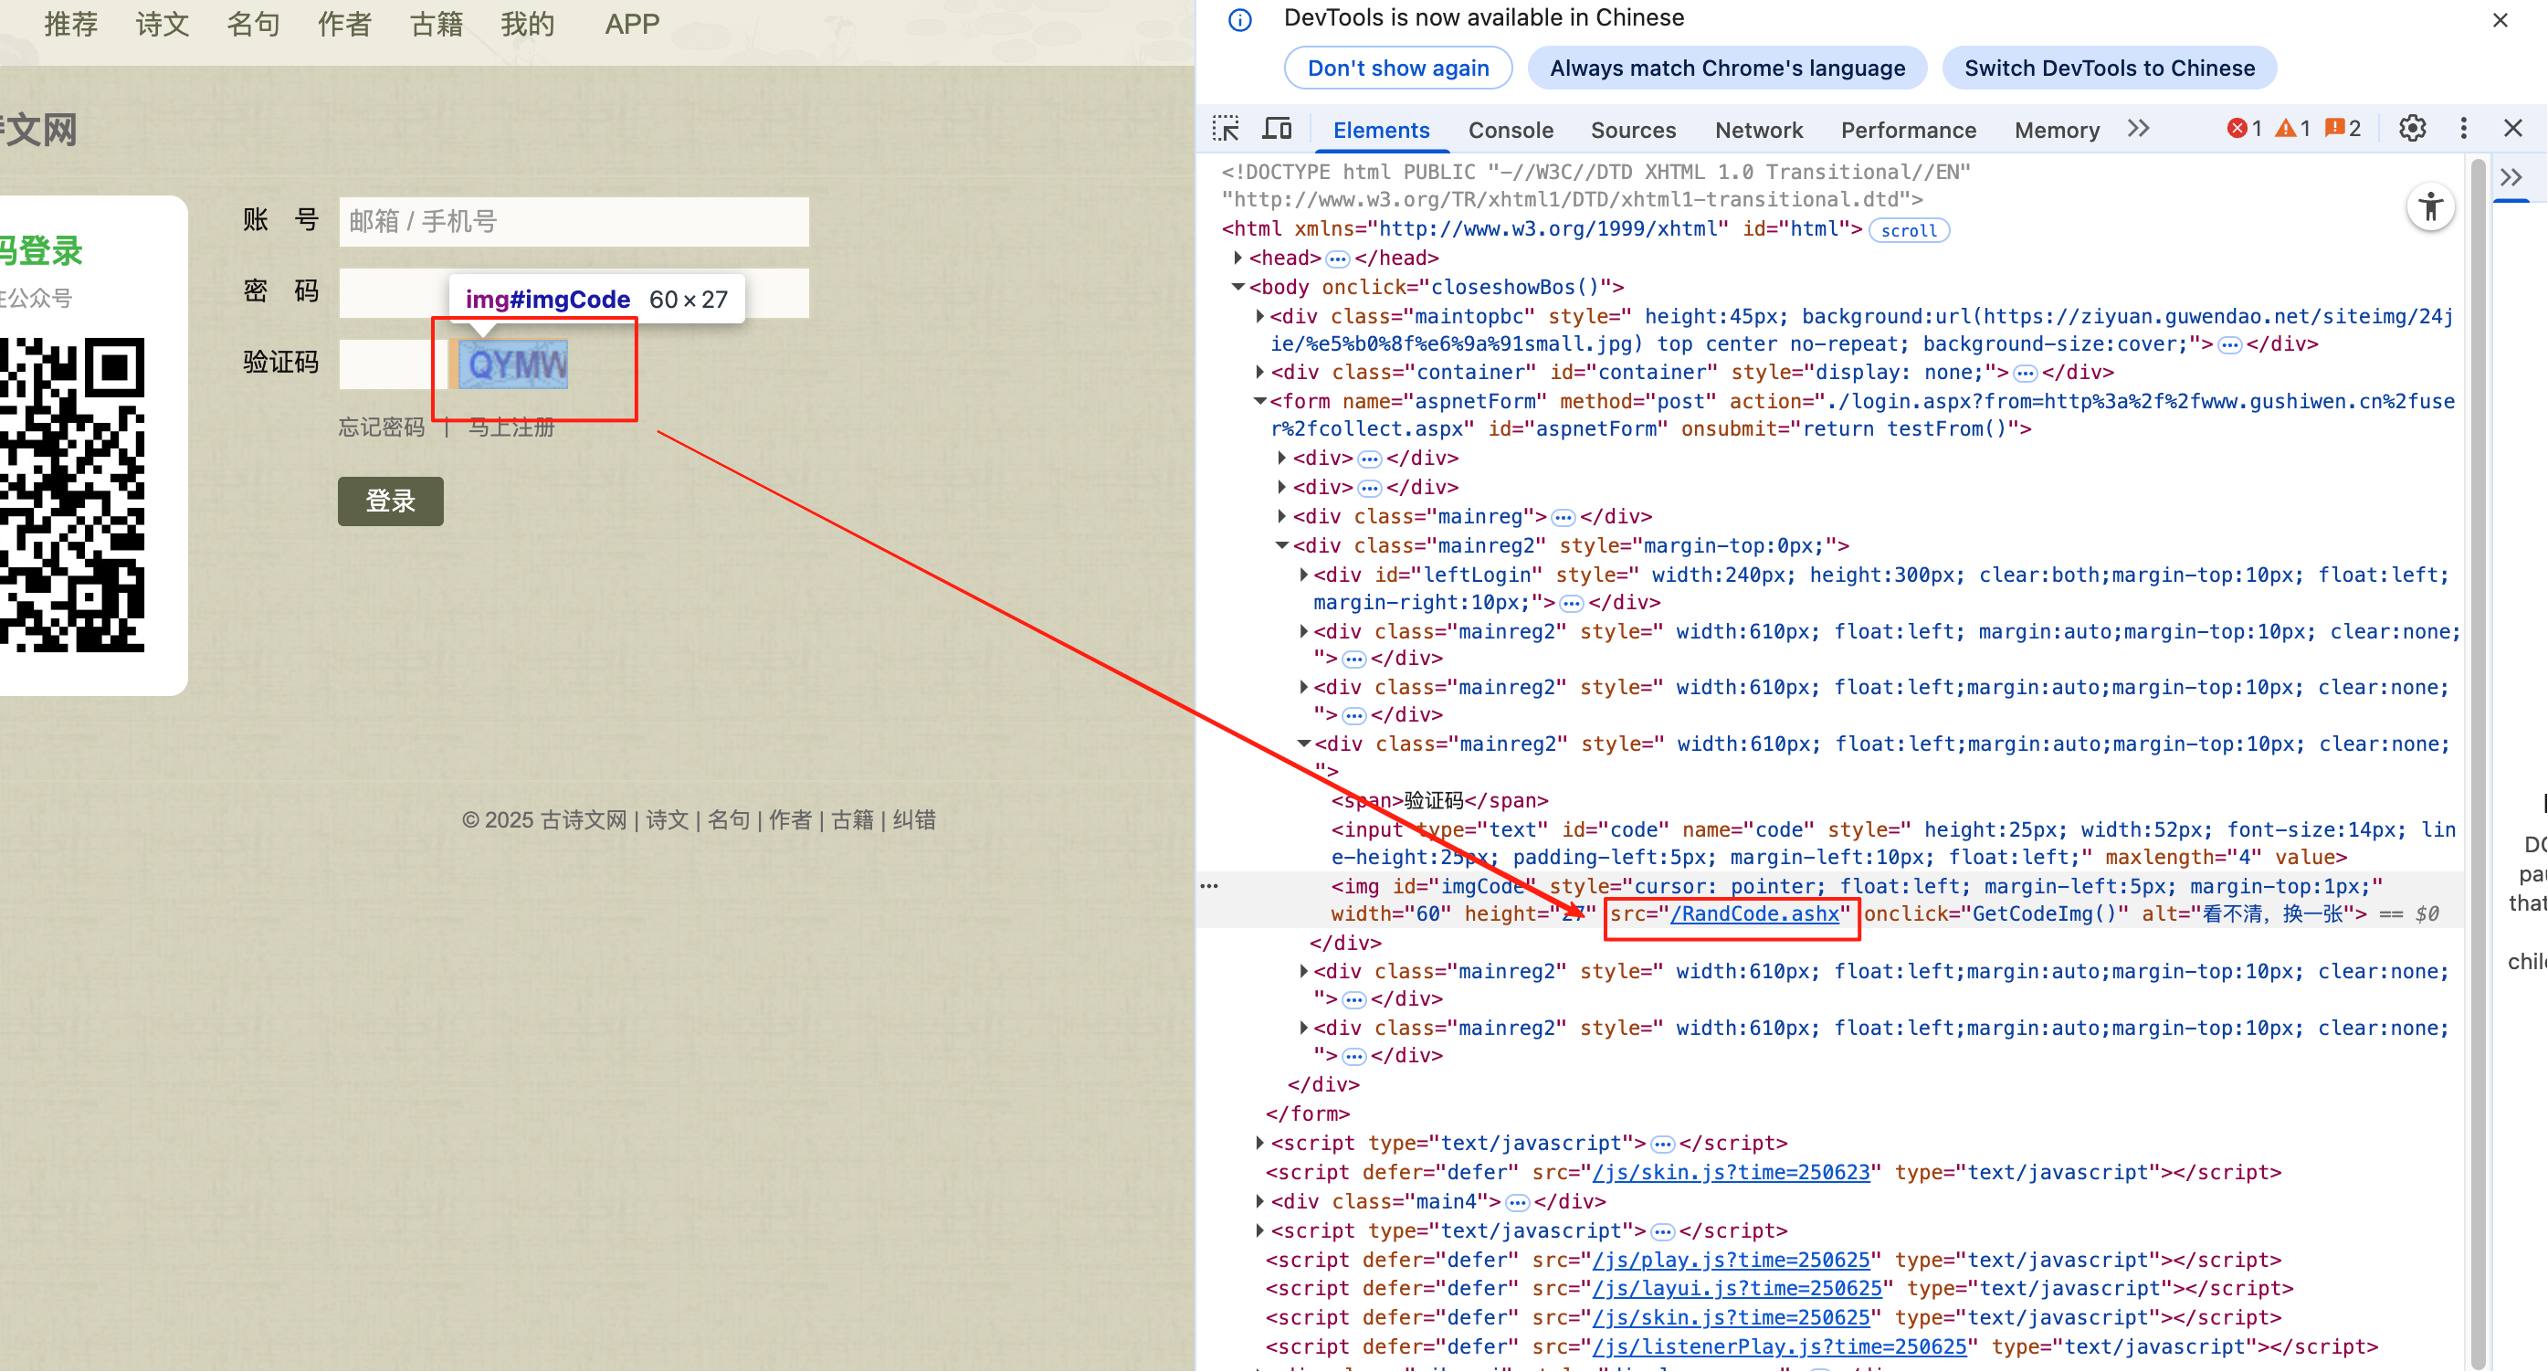Click 马上注册 register link

tap(511, 427)
